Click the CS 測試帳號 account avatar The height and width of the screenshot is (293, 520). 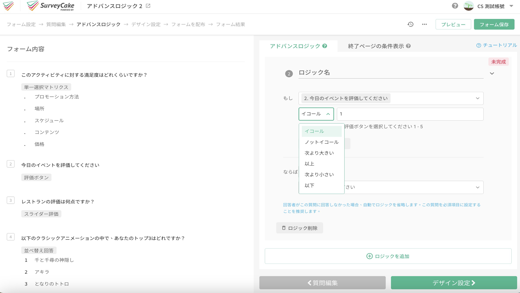(x=468, y=6)
